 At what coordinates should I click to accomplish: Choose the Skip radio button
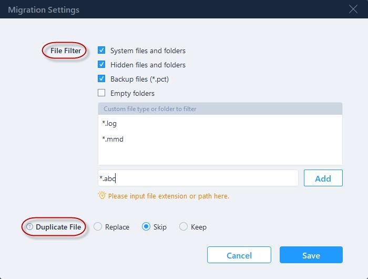[x=146, y=227]
